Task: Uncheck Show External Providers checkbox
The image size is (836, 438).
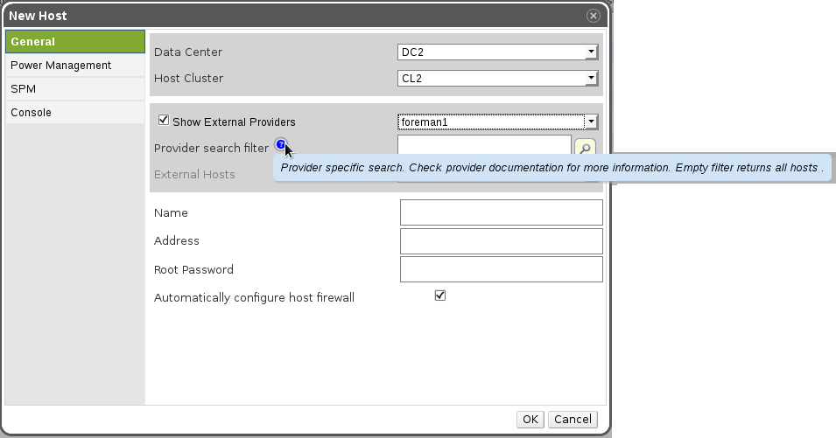Action: (163, 121)
